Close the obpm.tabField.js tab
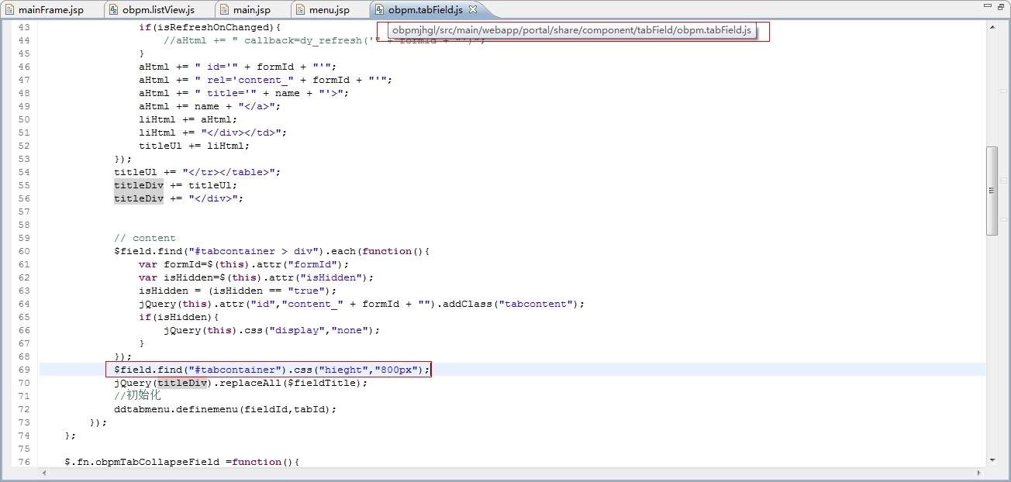 pyautogui.click(x=474, y=9)
